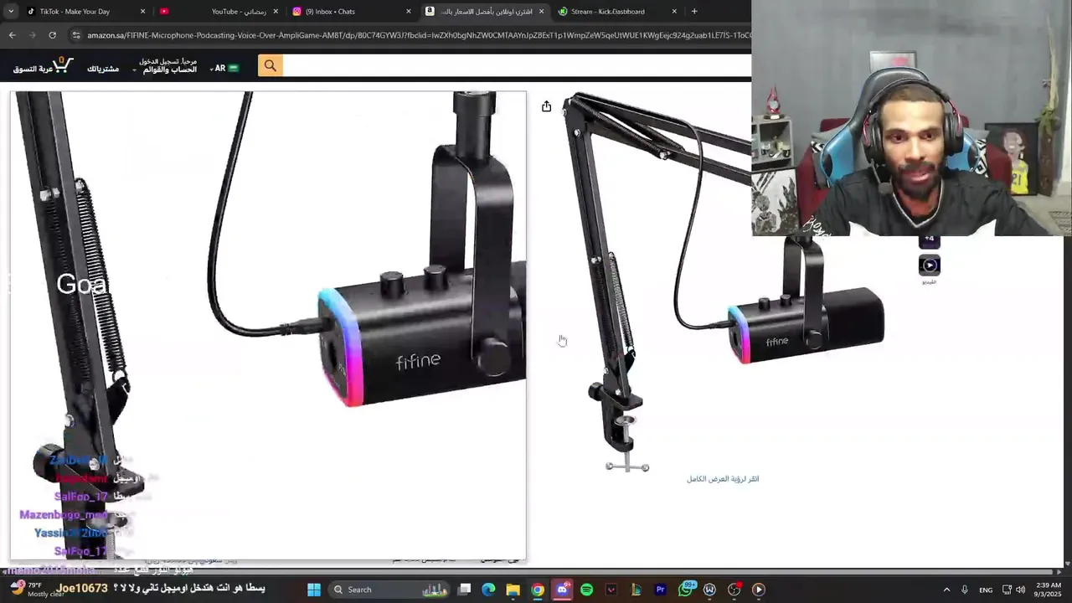
Task: Click the Amazon search magnifier button
Action: click(x=270, y=65)
